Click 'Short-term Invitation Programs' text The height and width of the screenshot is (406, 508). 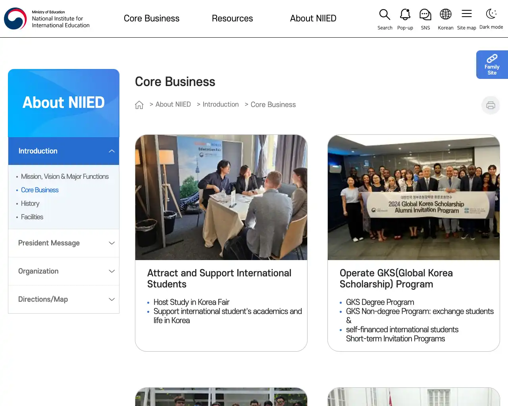pos(395,339)
